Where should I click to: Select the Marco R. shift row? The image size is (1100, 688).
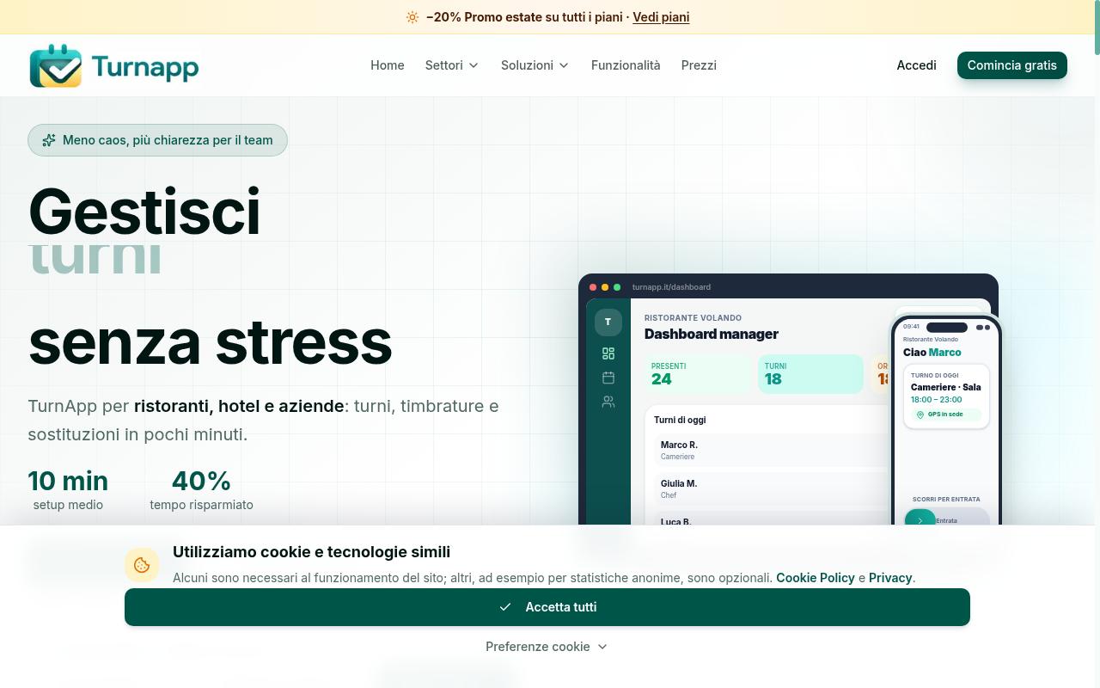(771, 450)
